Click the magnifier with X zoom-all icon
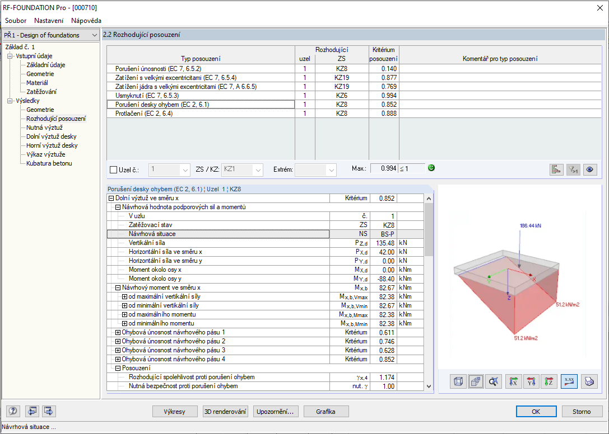 pos(494,381)
